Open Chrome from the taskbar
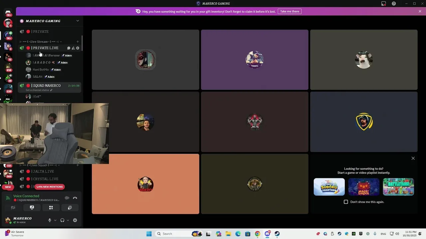The width and height of the screenshot is (426, 239). 257,234
